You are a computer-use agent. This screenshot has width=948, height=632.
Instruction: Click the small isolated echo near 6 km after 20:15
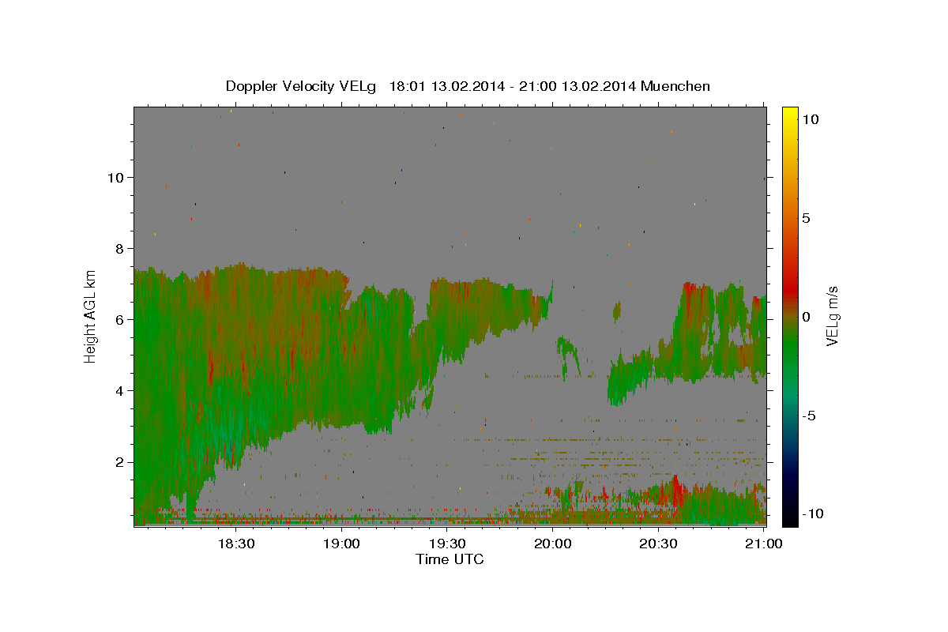point(616,310)
